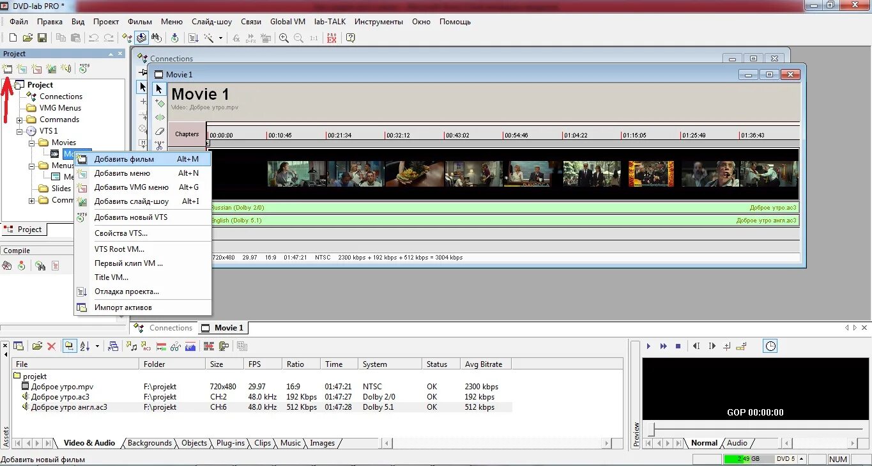This screenshot has height=466, width=872.
Task: Open the wand tool dropdown arrow in main toolbar
Action: click(x=221, y=38)
